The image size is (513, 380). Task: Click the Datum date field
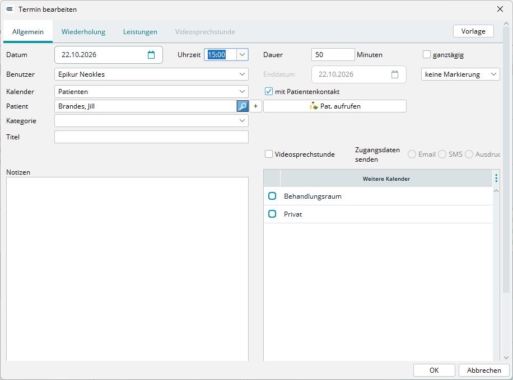[x=109, y=55]
